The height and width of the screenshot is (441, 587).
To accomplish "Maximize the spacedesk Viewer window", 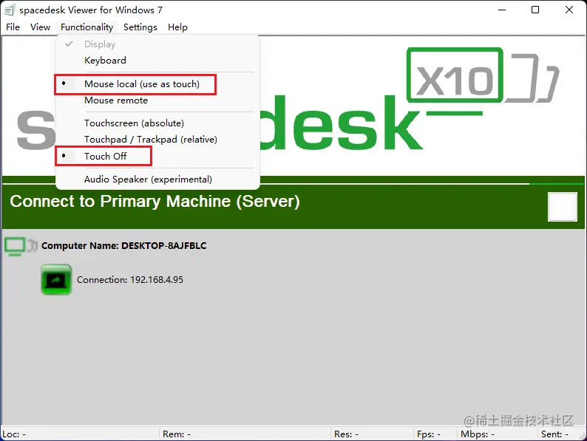I will click(x=535, y=10).
